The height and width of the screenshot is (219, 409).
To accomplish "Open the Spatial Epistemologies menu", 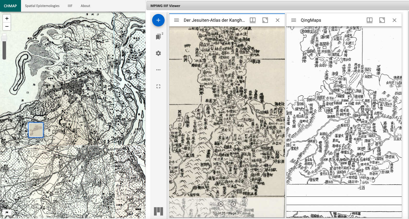I will click(42, 6).
